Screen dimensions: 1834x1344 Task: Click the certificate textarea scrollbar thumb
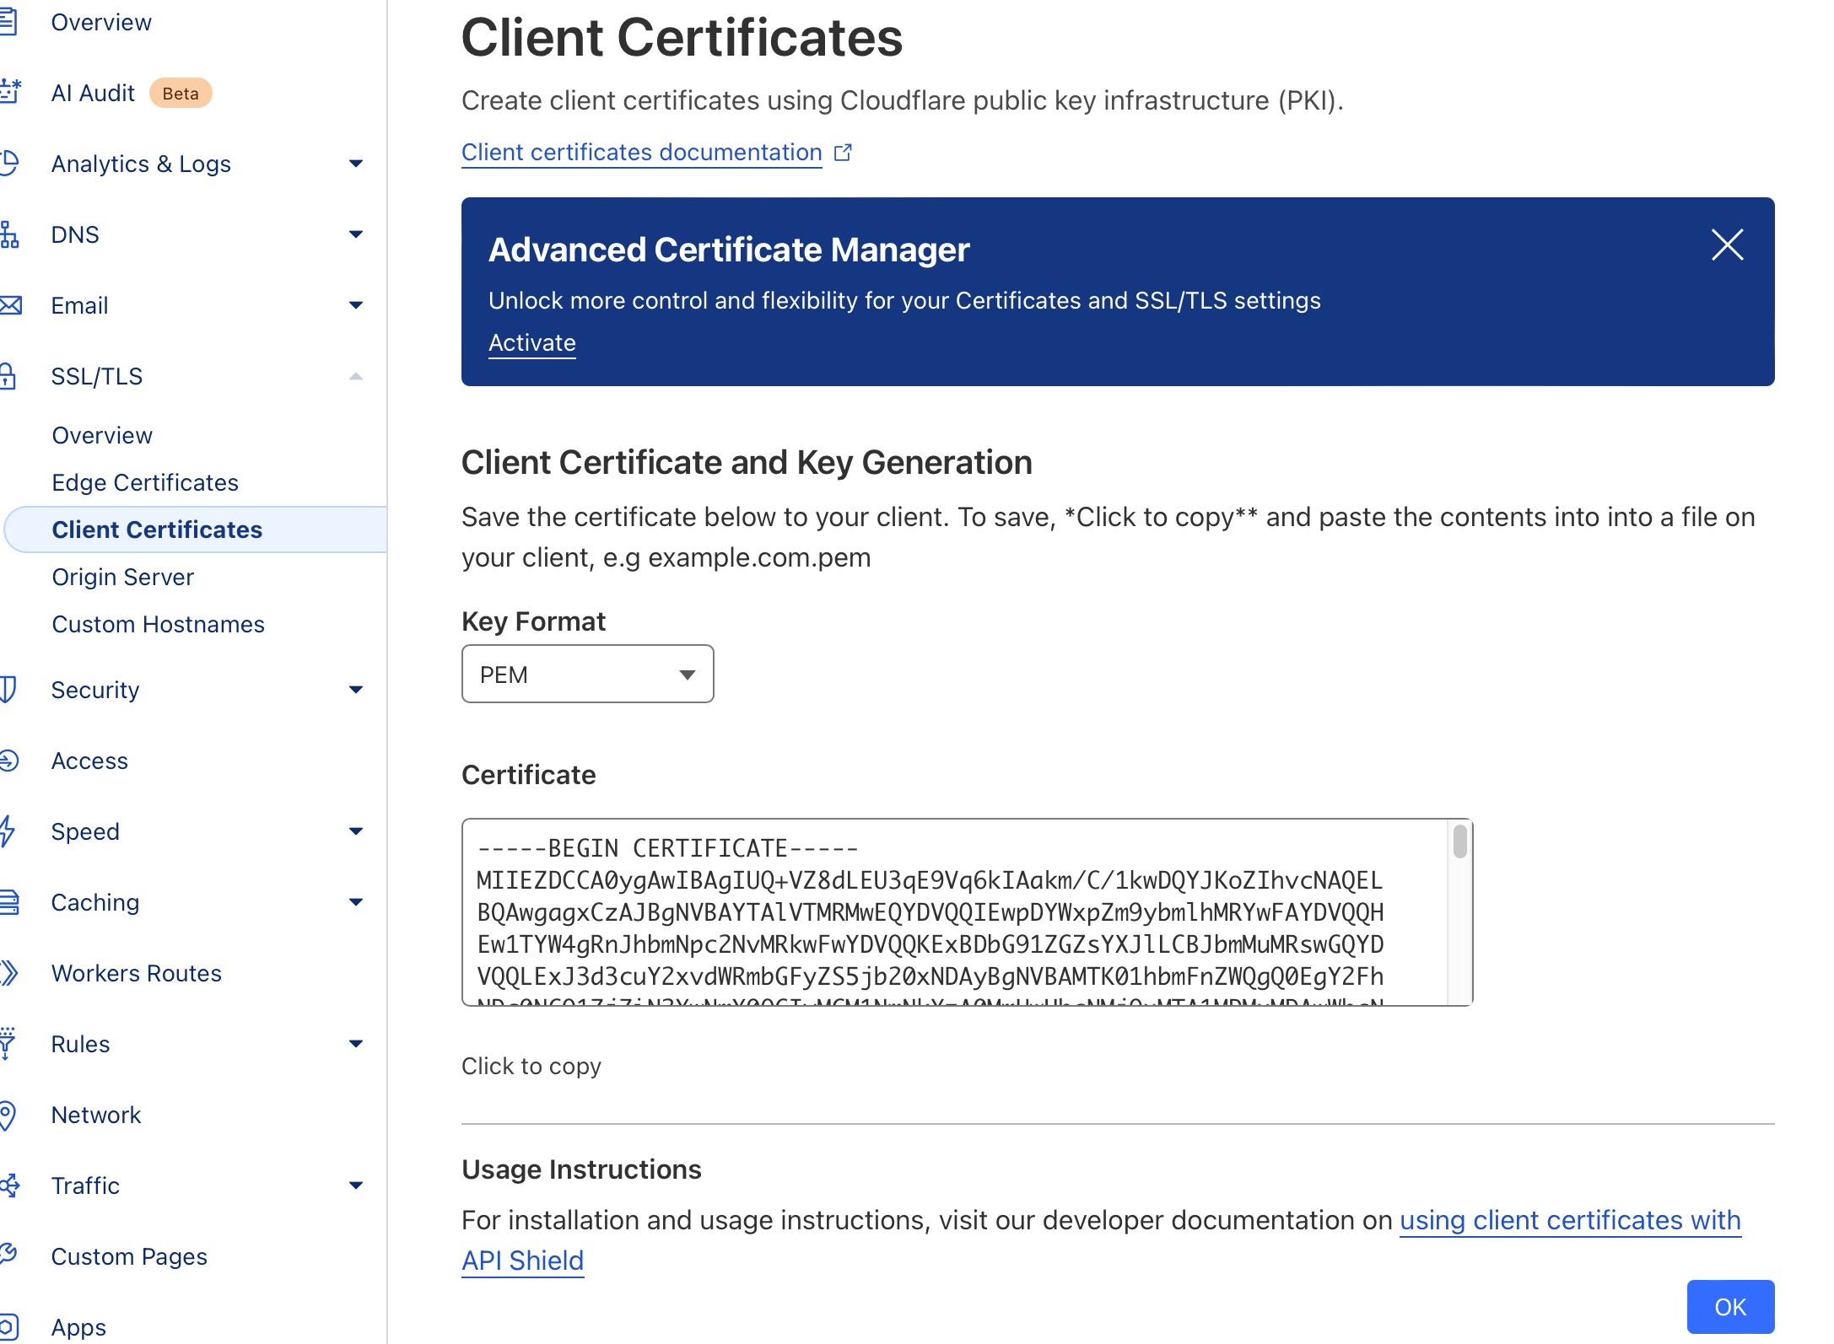pyautogui.click(x=1460, y=841)
